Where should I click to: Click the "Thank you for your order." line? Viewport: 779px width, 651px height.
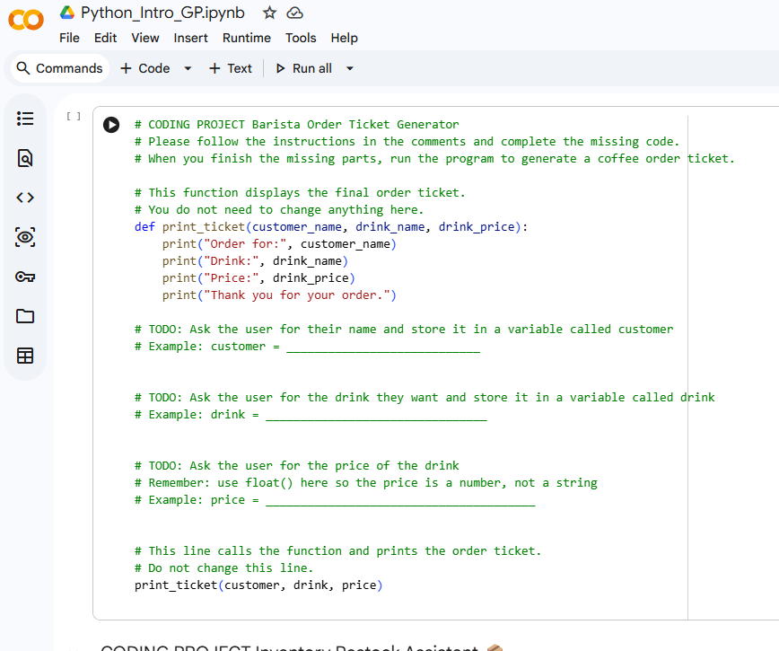click(x=279, y=295)
